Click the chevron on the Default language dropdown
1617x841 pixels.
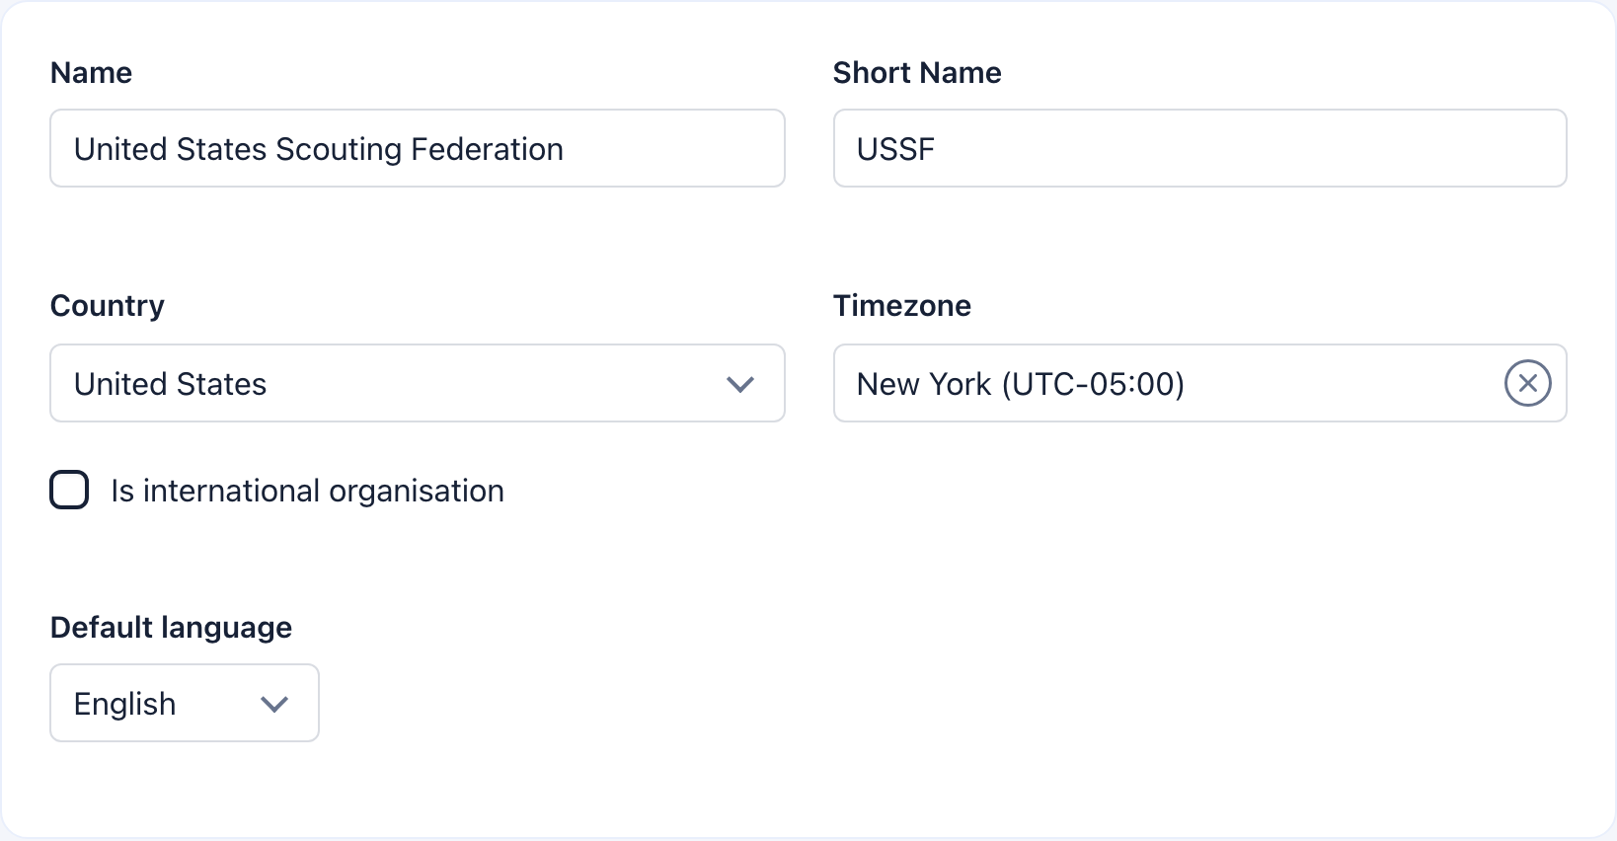[x=274, y=703]
